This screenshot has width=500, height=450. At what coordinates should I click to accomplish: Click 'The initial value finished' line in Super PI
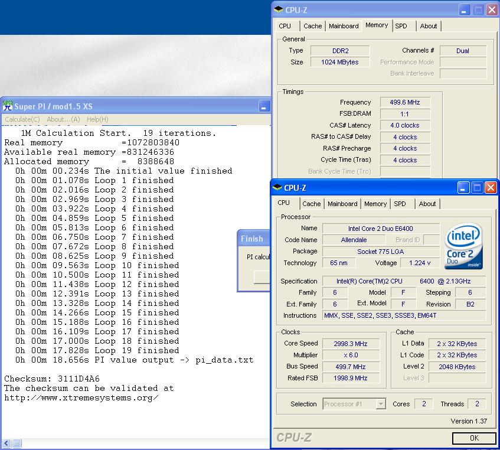pos(124,171)
